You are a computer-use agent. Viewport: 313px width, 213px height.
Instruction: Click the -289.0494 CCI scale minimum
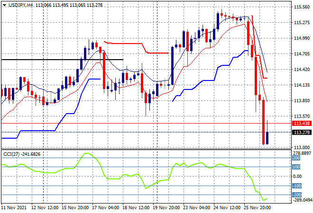(x=302, y=200)
